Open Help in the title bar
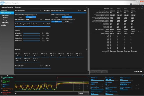 click(141, 4)
